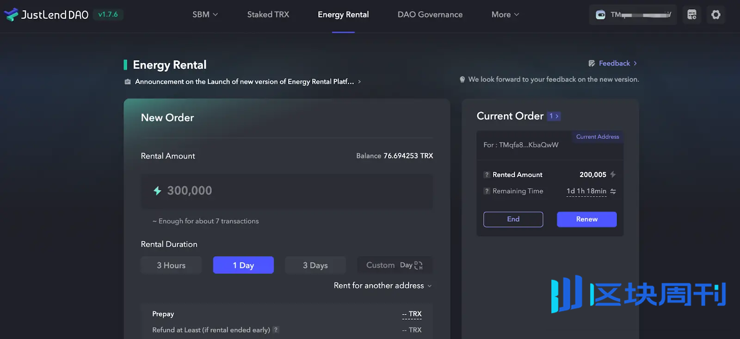Choose the 3 Days rental duration
This screenshot has width=740, height=339.
[x=315, y=265]
